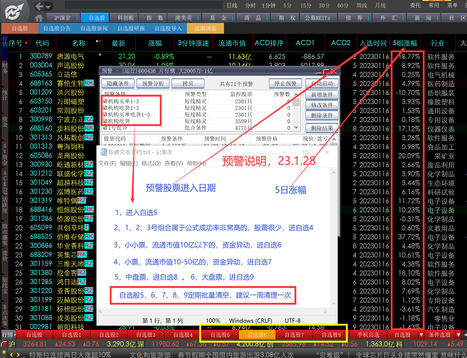The width and height of the screenshot is (467, 358).
Task: Open the 短线宝 sidebar panel
Action: (5, 285)
